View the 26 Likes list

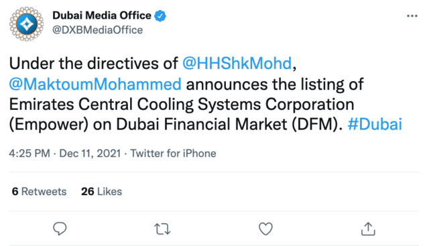101,192
